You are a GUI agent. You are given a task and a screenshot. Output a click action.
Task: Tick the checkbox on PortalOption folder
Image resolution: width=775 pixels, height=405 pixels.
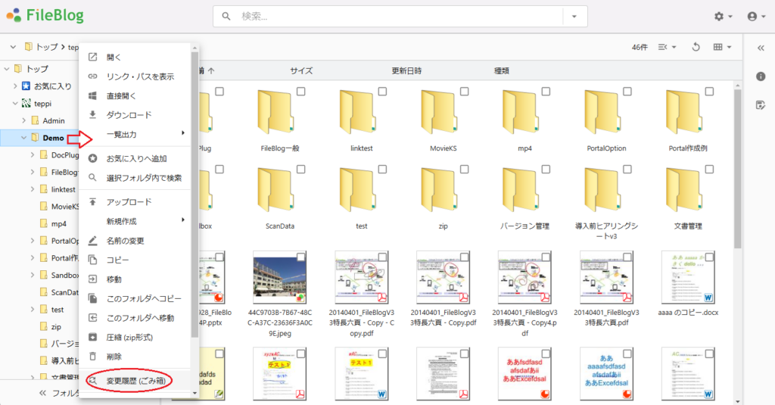(x=627, y=92)
